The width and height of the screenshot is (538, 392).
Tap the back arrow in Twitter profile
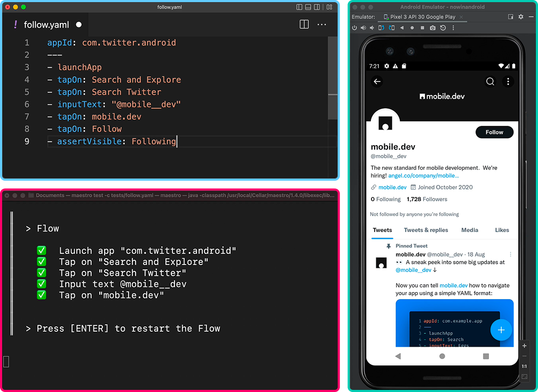point(377,81)
